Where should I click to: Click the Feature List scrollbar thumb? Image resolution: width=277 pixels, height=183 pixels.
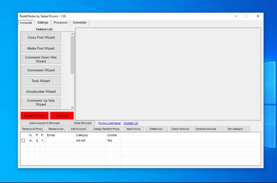[72, 55]
